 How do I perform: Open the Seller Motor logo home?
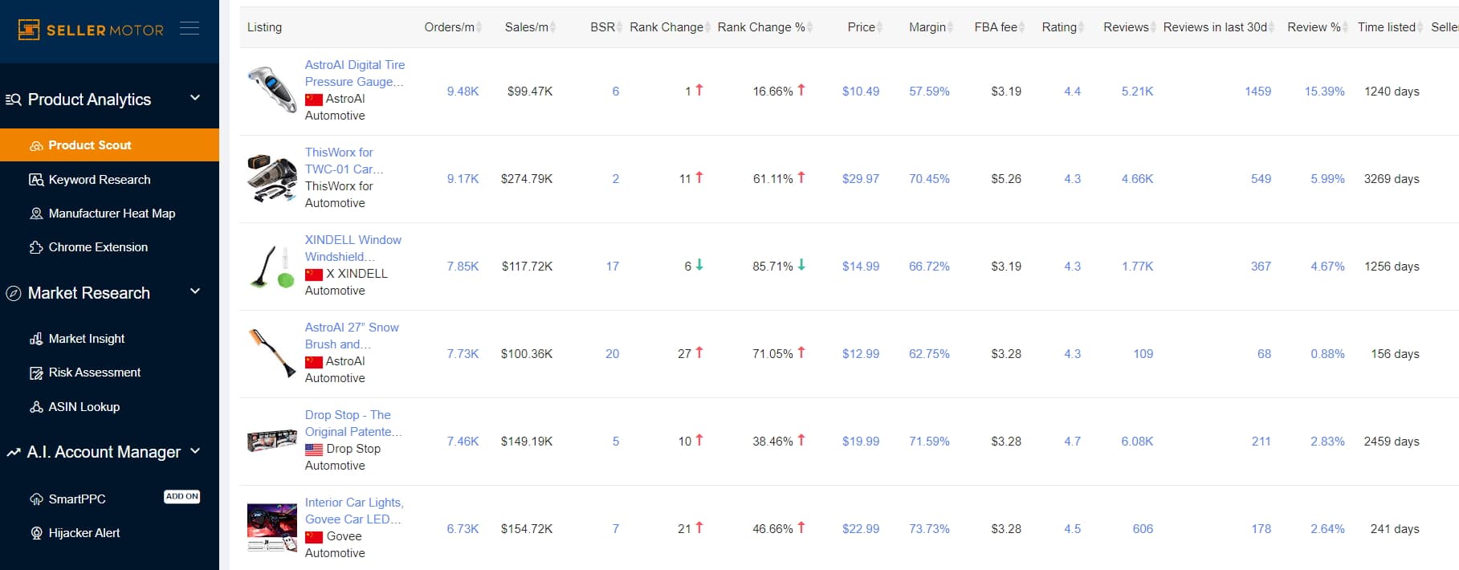[x=91, y=30]
